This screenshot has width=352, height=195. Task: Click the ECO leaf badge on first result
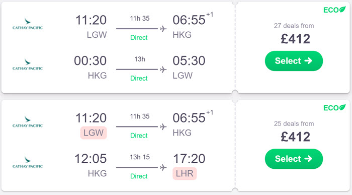click(334, 10)
